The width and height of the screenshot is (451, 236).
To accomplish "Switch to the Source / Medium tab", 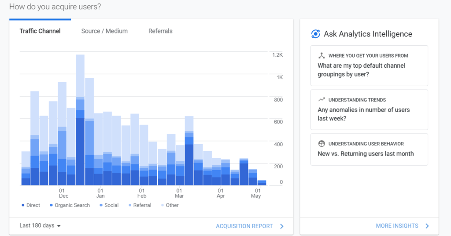I will [x=104, y=31].
